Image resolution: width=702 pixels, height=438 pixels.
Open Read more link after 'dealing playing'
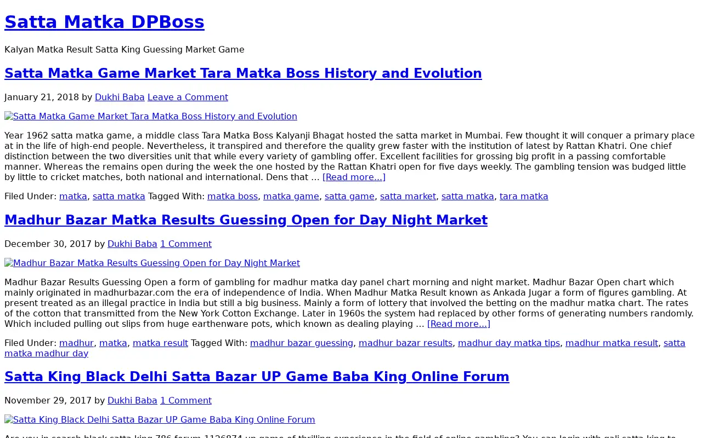click(x=458, y=324)
